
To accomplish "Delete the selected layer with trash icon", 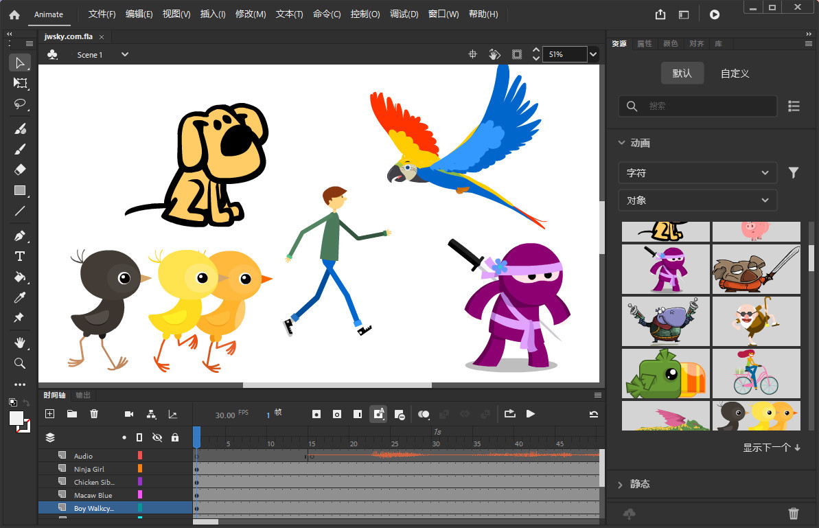I will point(94,414).
